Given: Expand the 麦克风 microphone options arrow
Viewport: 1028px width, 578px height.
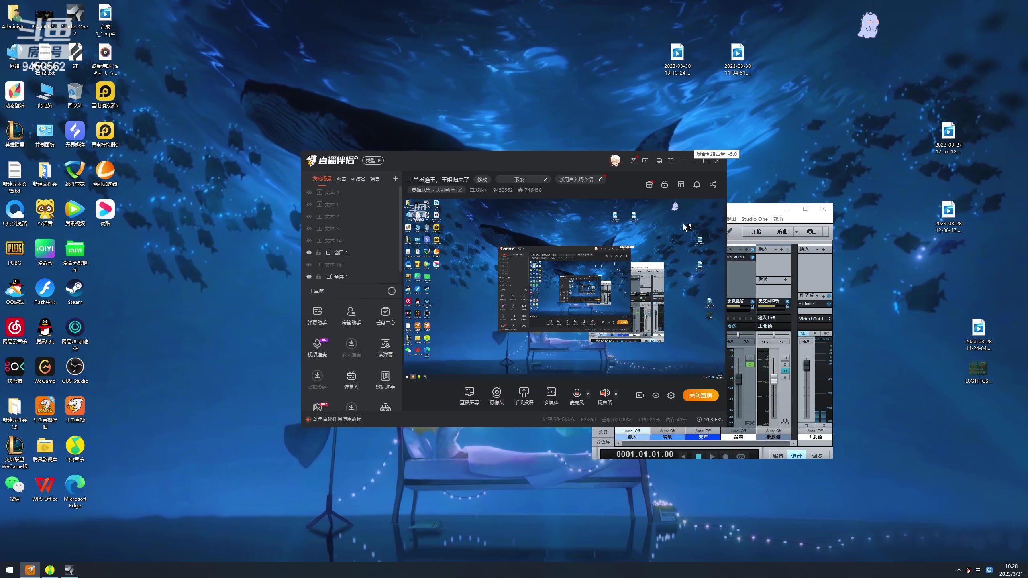Looking at the screenshot, I should point(588,394).
